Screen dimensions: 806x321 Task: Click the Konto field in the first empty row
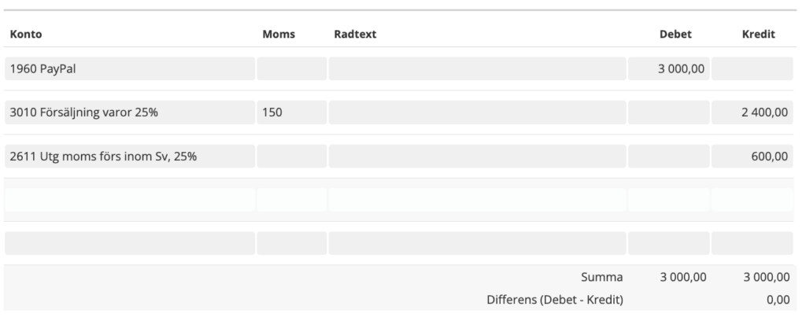tap(129, 200)
